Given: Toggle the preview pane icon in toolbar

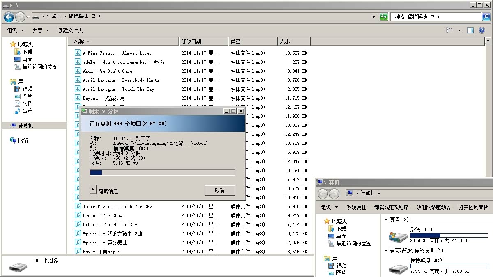Looking at the screenshot, I should coord(470,30).
